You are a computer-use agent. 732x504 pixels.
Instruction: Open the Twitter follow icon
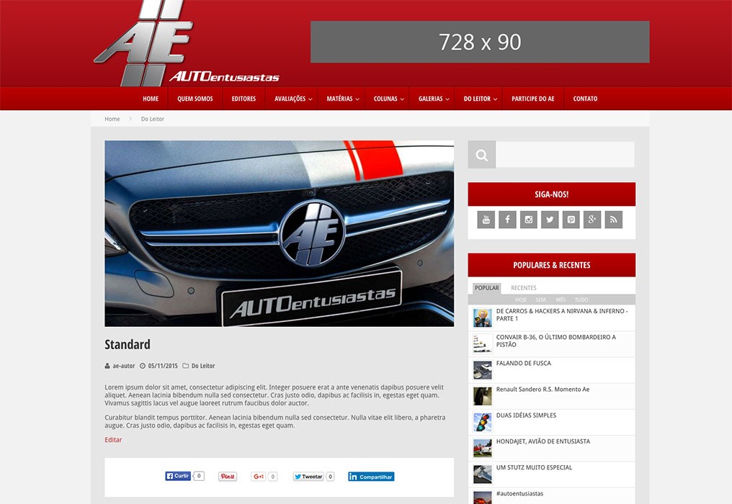(550, 220)
